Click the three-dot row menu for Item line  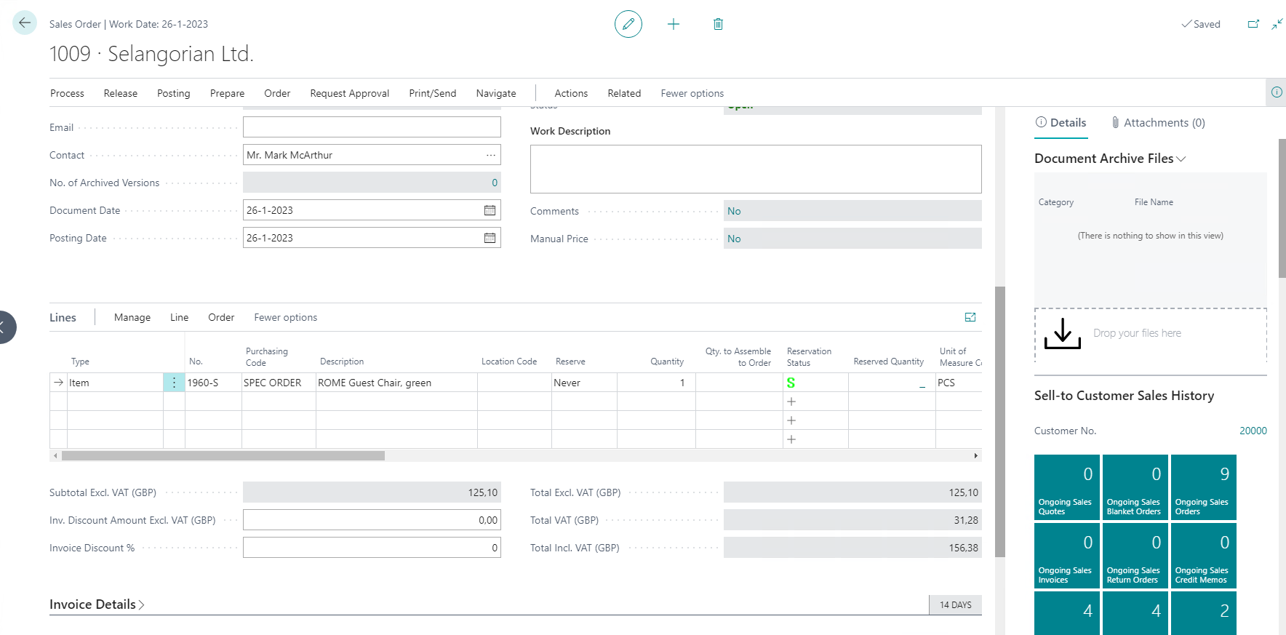[x=174, y=383]
